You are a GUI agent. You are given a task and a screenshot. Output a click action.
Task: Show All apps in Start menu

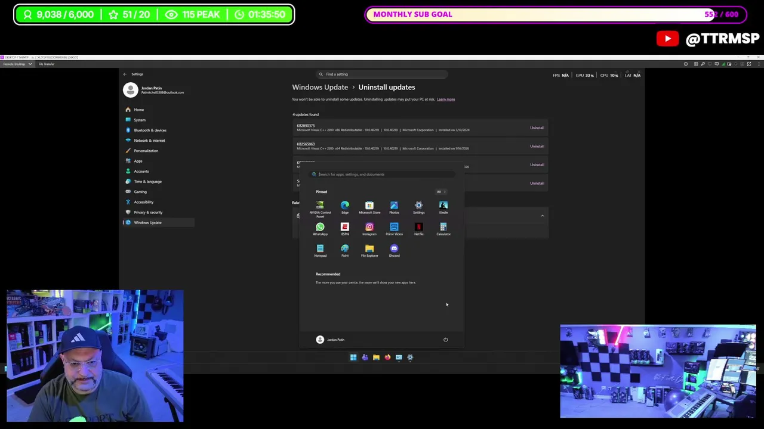pos(440,192)
